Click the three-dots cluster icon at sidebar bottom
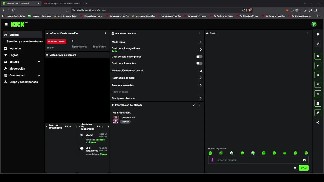 coord(318,122)
